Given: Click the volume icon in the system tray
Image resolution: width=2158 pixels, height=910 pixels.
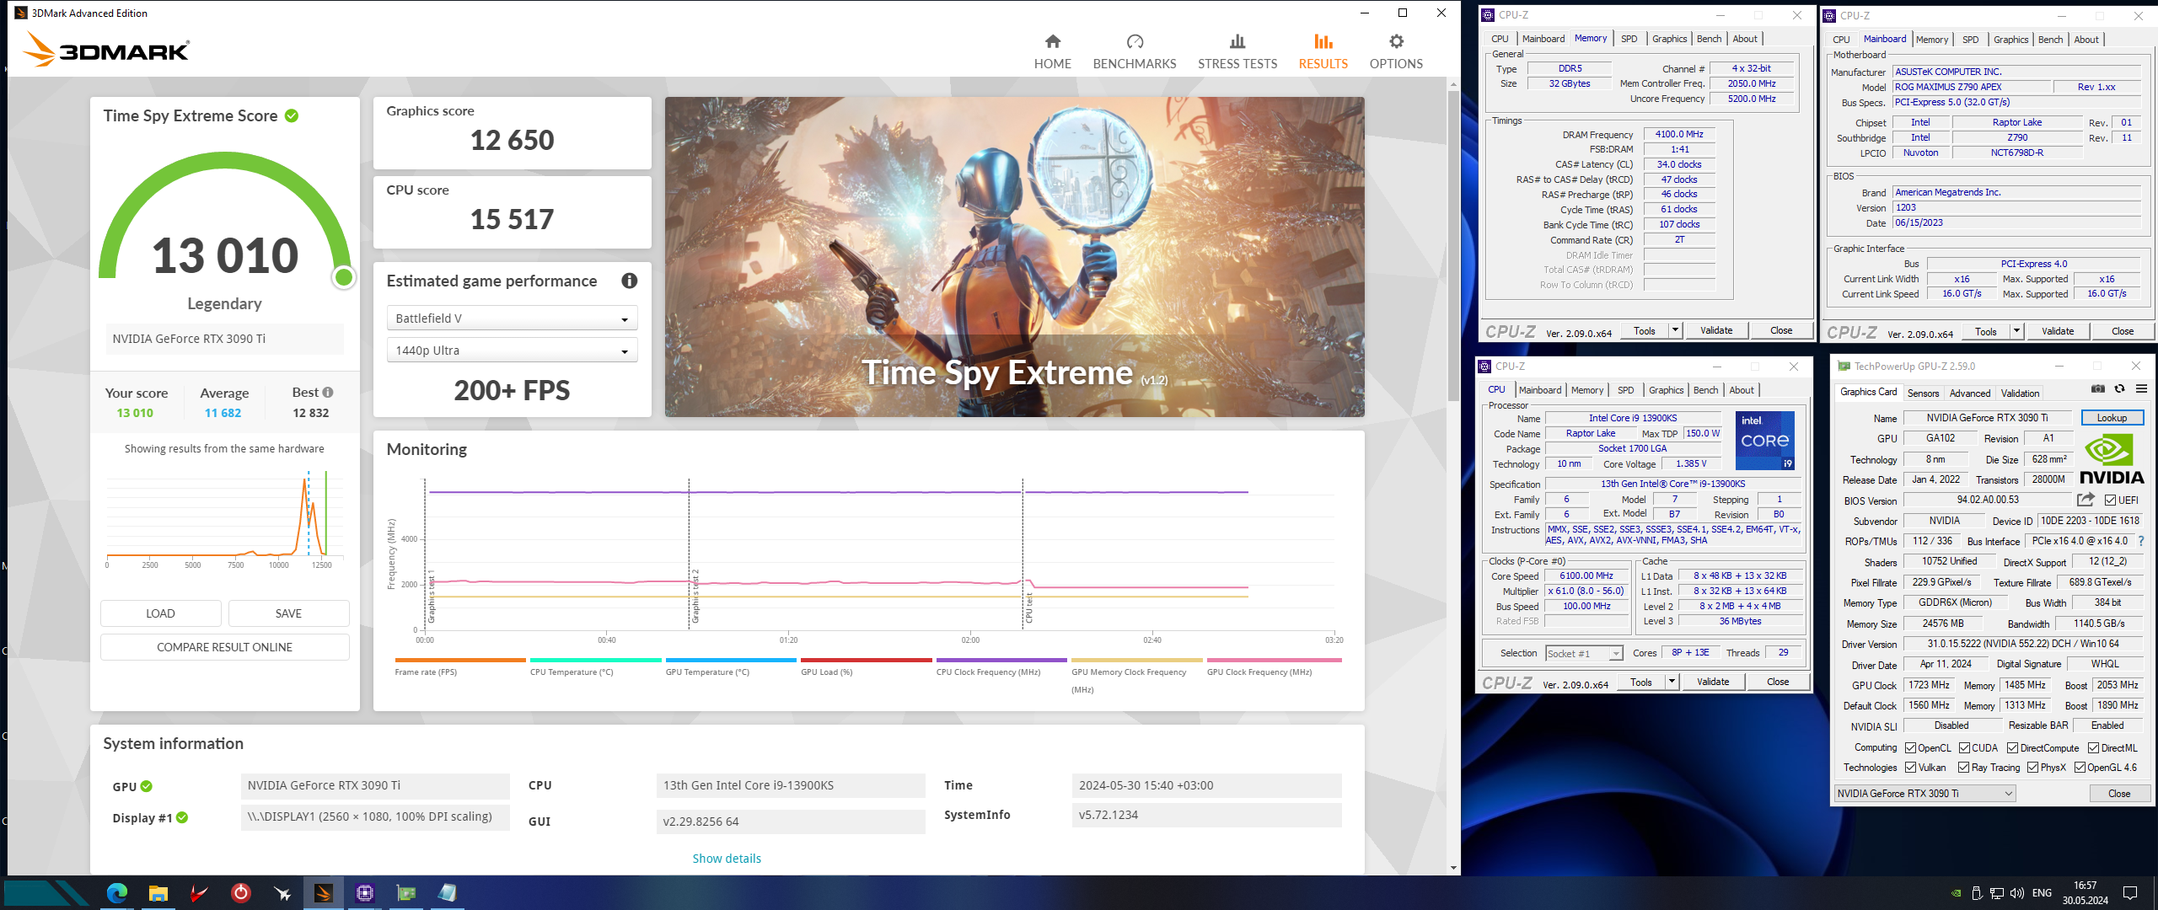Looking at the screenshot, I should click(2017, 893).
